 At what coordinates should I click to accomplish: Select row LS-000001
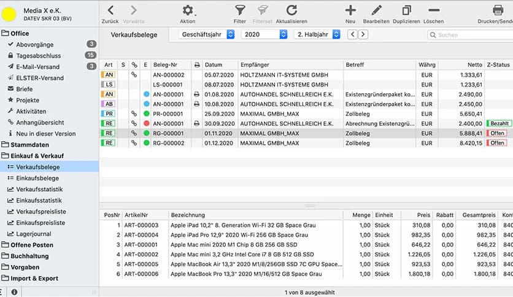pyautogui.click(x=306, y=85)
